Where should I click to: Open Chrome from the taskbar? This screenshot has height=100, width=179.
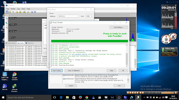click(x=87, y=97)
